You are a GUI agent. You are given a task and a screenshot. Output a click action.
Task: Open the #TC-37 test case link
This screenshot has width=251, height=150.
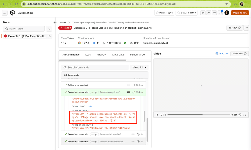coord(222,54)
